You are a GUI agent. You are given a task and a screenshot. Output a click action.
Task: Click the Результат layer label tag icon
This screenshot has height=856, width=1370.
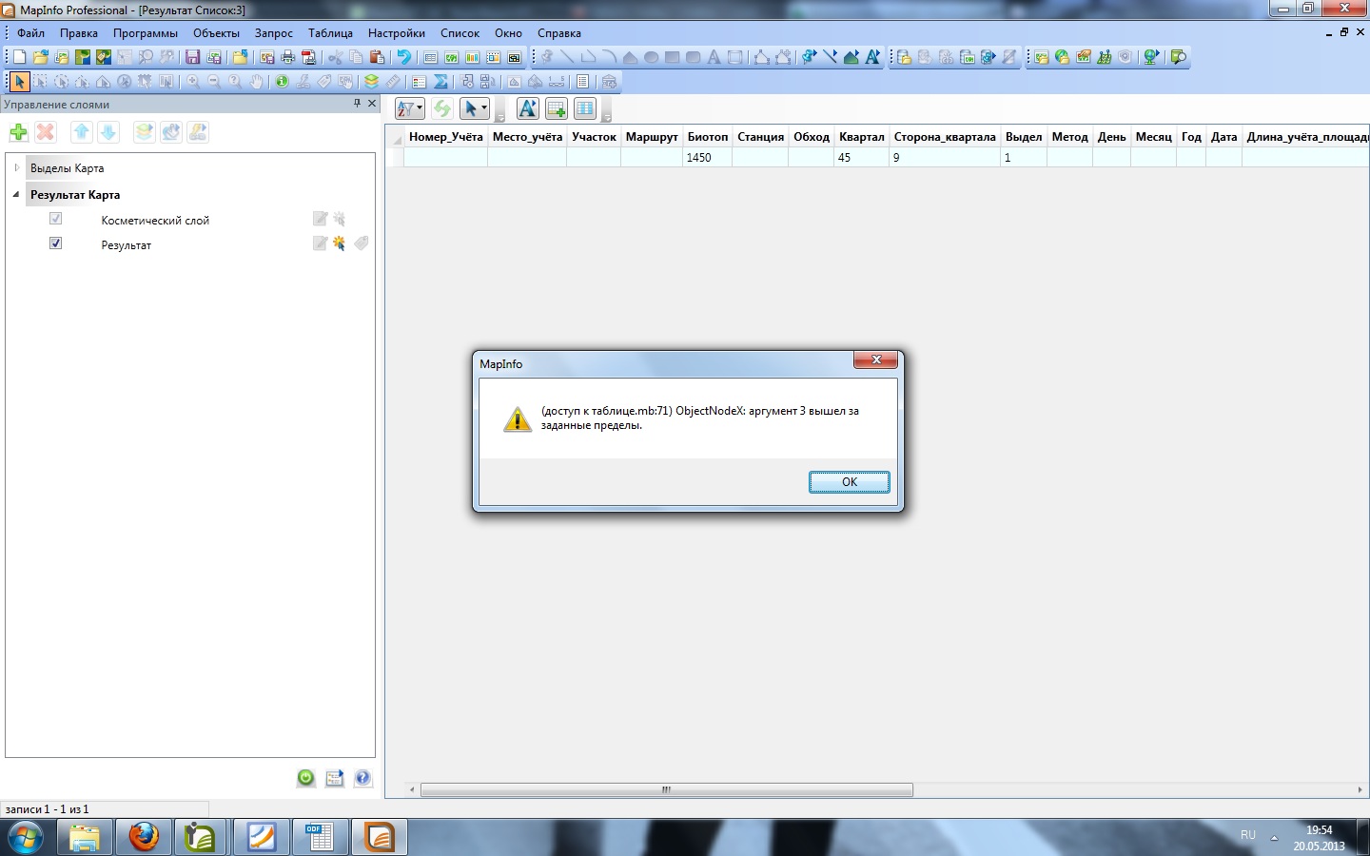(362, 244)
